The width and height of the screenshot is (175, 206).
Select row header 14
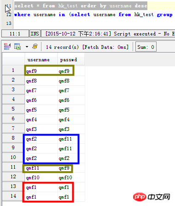point(13,196)
